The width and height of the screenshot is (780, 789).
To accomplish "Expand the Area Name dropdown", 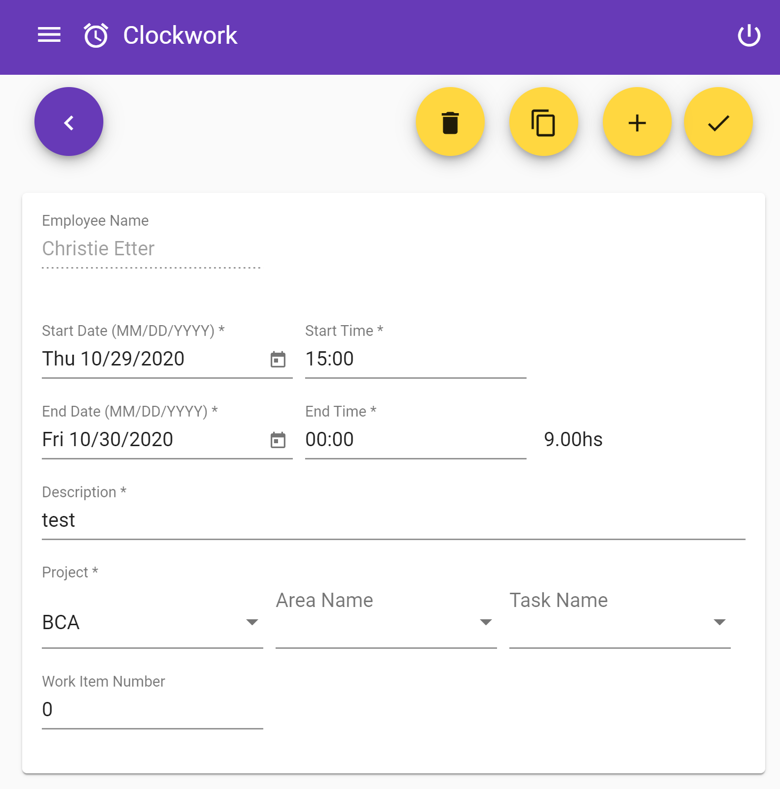I will pos(386,623).
